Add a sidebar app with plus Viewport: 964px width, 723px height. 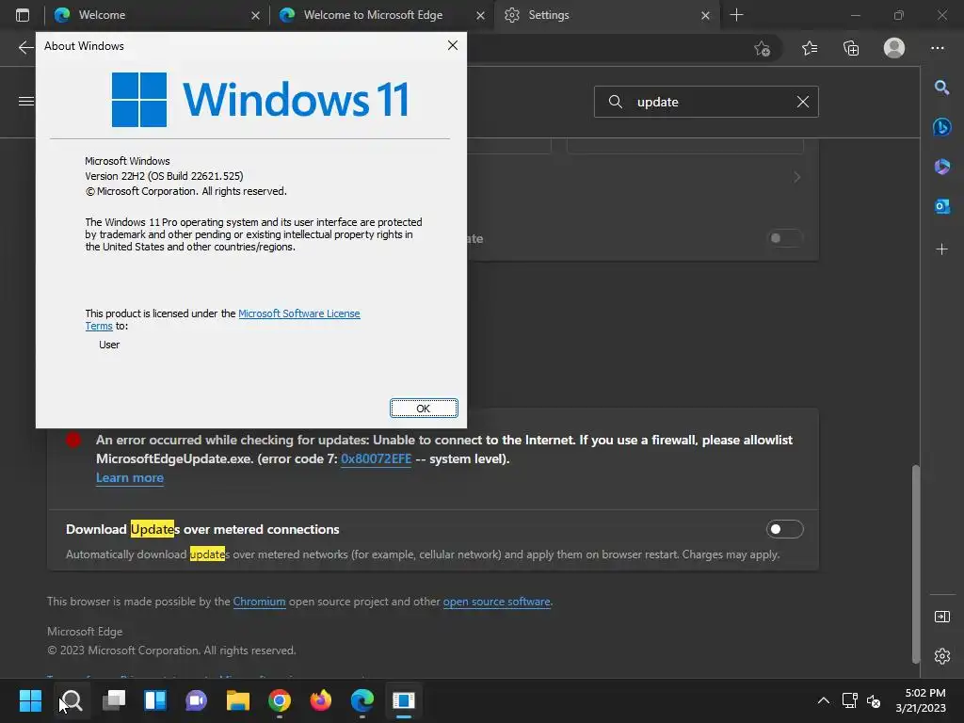pyautogui.click(x=941, y=249)
